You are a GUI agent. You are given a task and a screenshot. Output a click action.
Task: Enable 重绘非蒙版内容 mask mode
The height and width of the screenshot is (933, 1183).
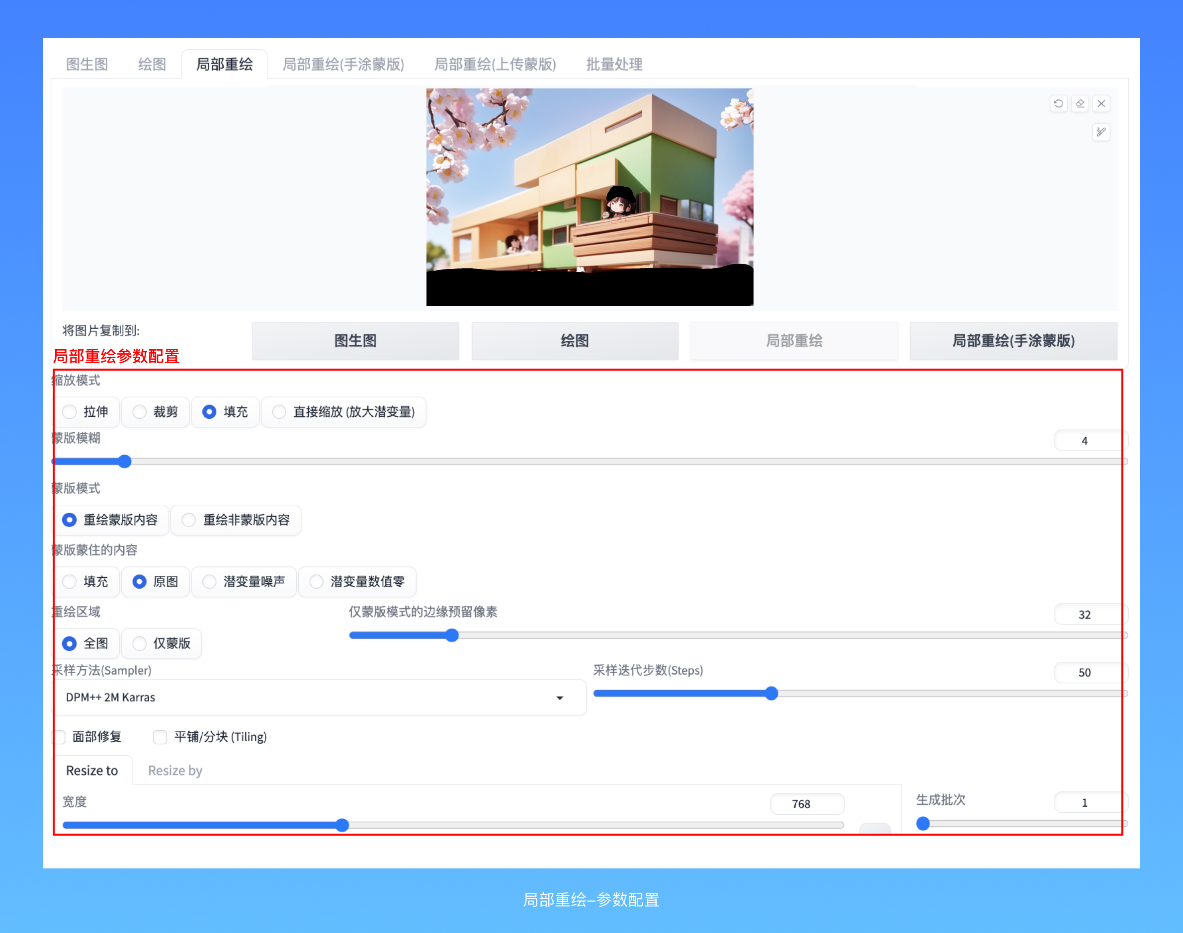tap(189, 519)
